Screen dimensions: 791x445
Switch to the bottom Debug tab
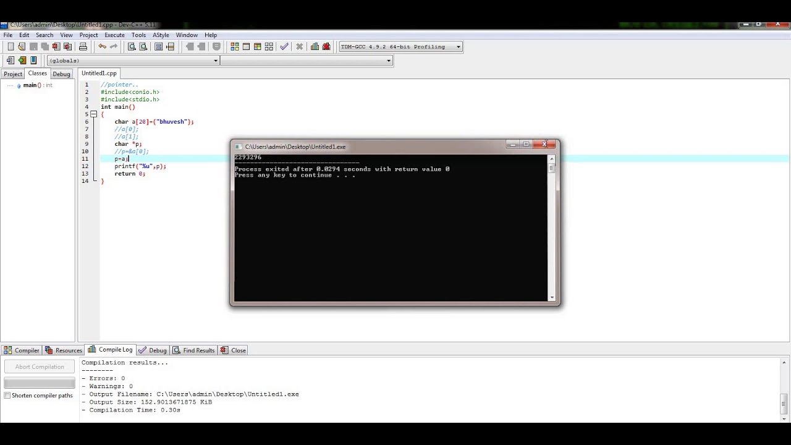[153, 350]
